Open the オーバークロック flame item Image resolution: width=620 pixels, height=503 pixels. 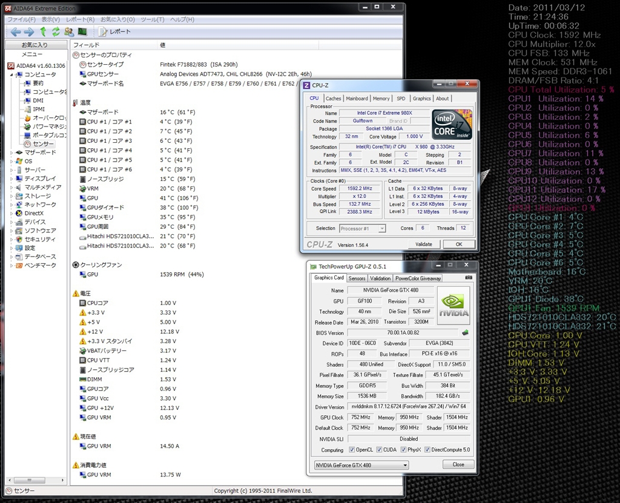point(45,118)
